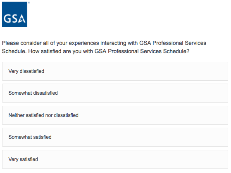Mark Very satisfied as your rating
This screenshot has height=173, width=231.
tap(115, 159)
